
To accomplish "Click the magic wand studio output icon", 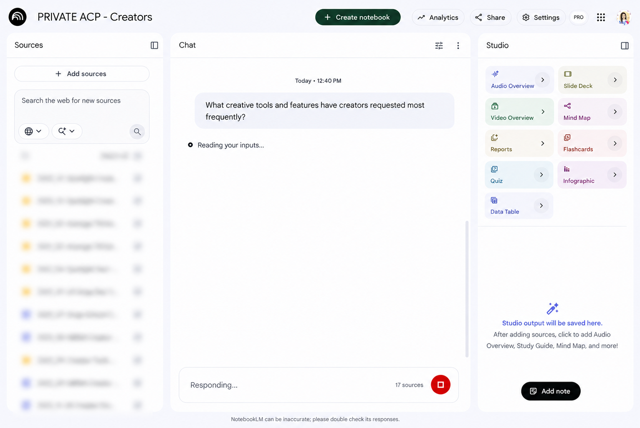I will click(552, 308).
